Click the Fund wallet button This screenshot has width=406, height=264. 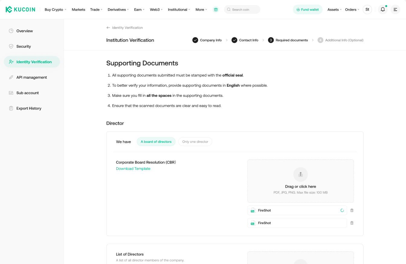point(308,10)
